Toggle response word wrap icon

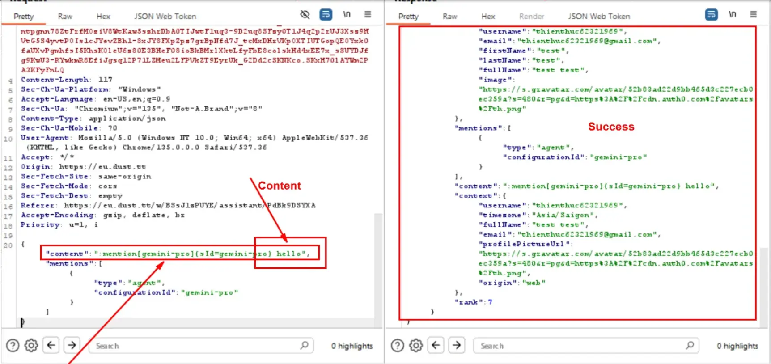click(711, 15)
